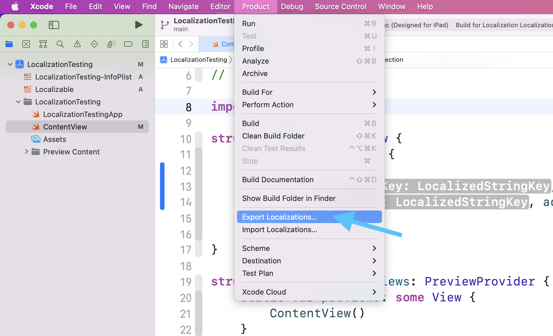Open the Scheme submenu

(309, 248)
